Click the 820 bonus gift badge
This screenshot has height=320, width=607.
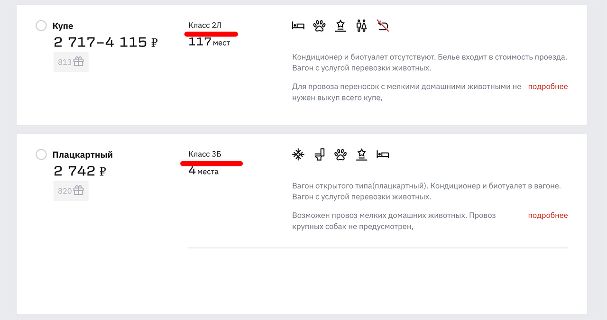click(71, 191)
